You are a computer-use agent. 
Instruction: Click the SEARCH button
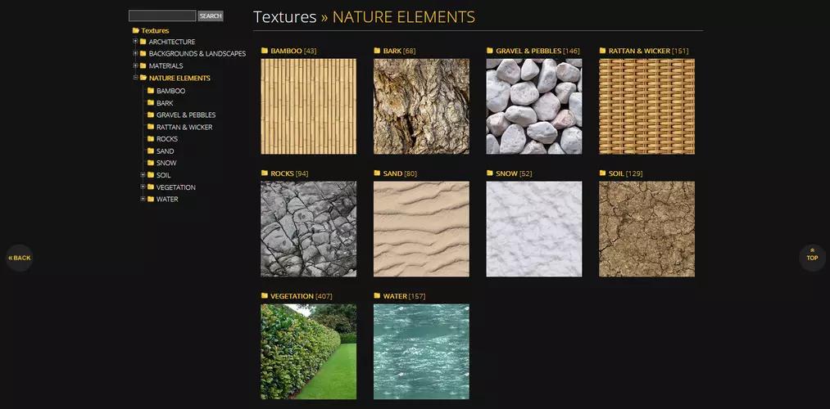coord(211,16)
